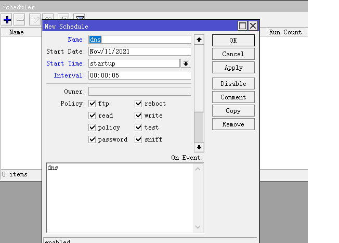Open the Start Time dropdown arrow
Image resolution: width=339 pixels, height=243 pixels.
point(186,63)
